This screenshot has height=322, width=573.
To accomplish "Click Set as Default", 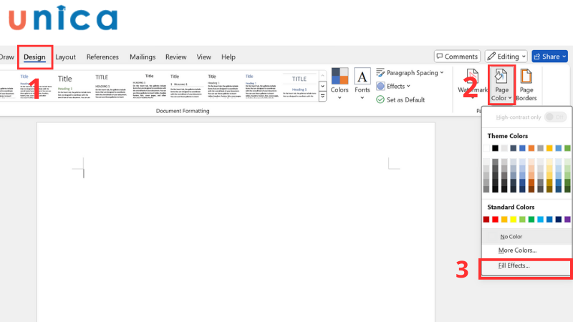I will 400,99.
